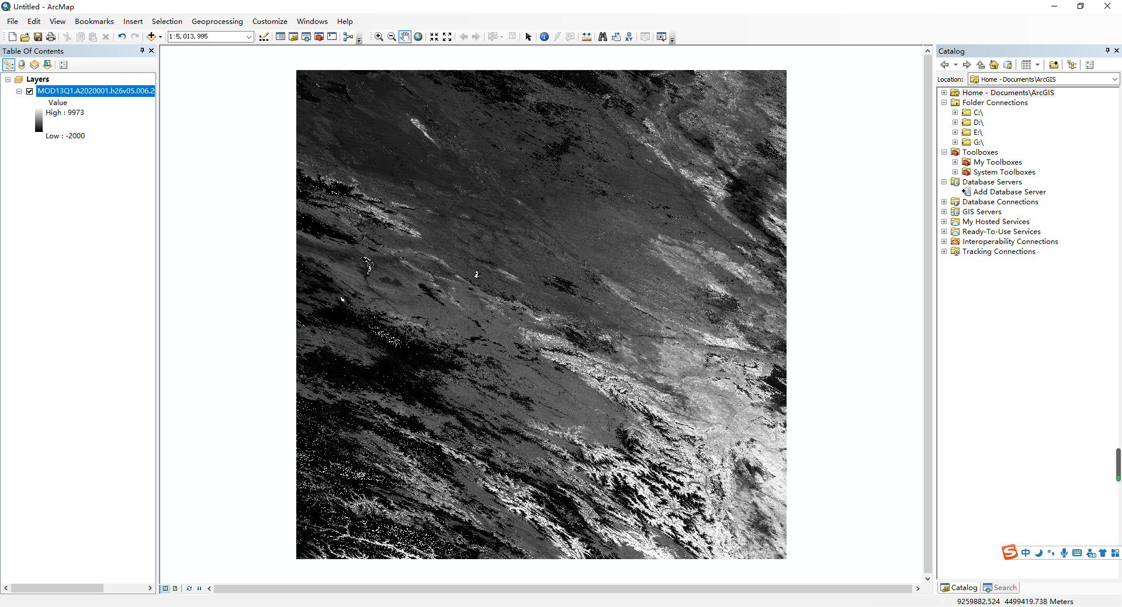Screen dimensions: 1122x607
Task: Switch to the Search tab
Action: tap(1000, 588)
